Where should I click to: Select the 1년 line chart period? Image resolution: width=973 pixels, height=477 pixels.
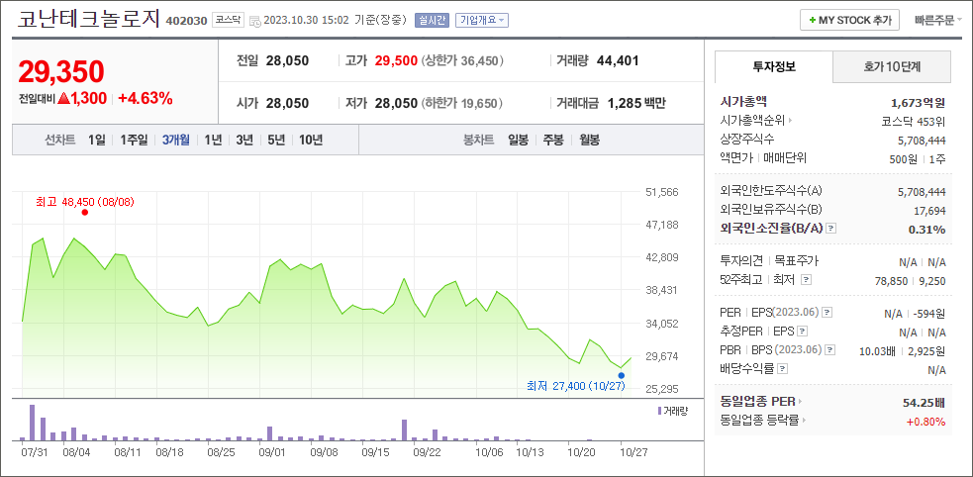[x=213, y=141]
